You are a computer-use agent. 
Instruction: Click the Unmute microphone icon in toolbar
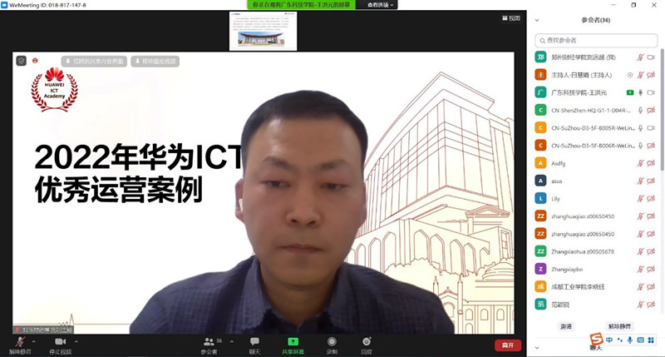19,341
